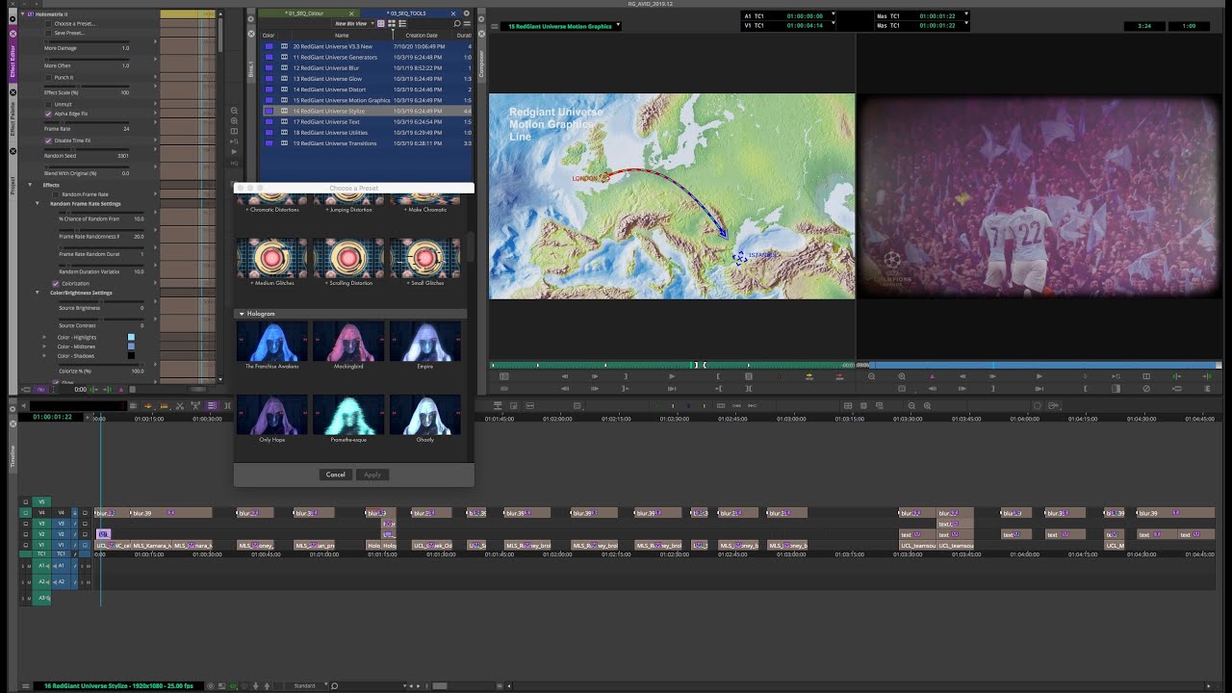Expand the Color - Highlights parameter

(x=44, y=337)
